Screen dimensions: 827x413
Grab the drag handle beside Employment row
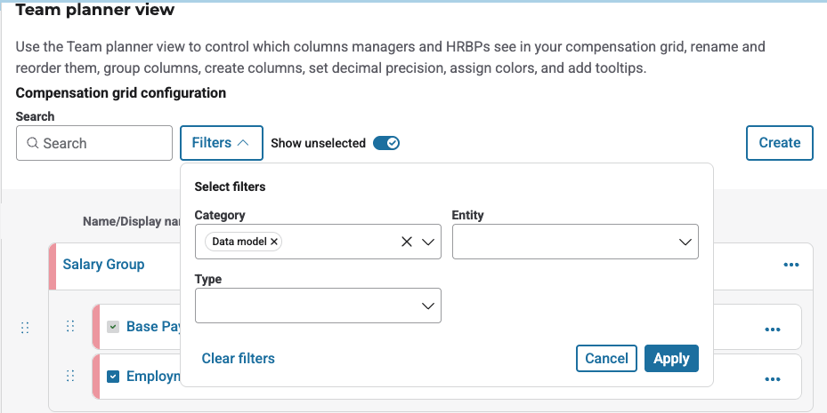coord(70,377)
